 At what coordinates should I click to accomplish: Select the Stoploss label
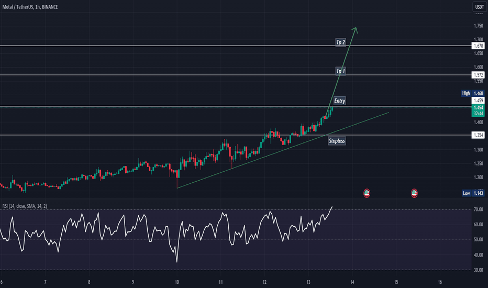pyautogui.click(x=337, y=141)
